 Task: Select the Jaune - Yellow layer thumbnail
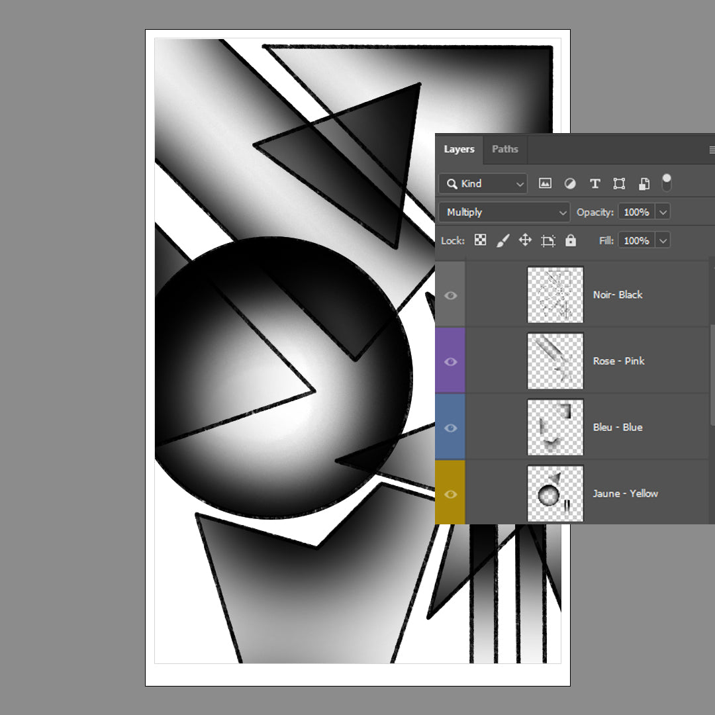(x=555, y=493)
